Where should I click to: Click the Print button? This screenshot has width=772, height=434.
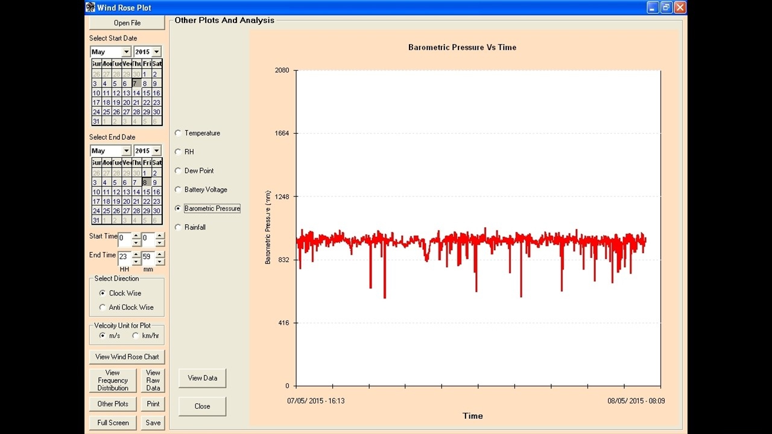(153, 404)
